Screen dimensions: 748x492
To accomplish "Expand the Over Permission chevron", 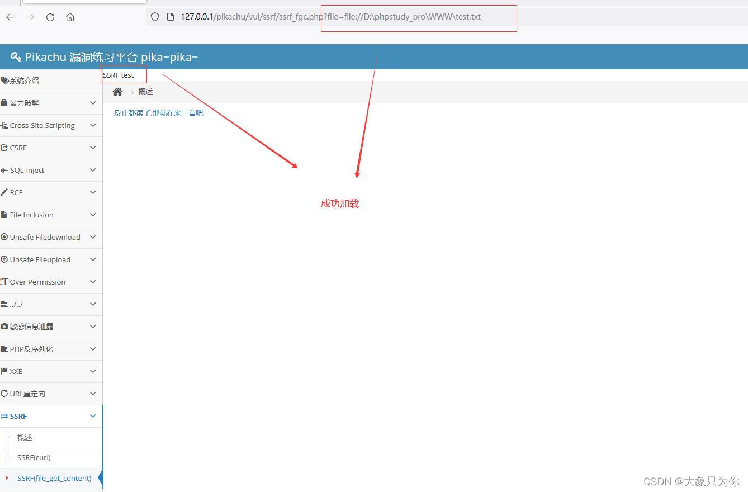I will click(93, 282).
